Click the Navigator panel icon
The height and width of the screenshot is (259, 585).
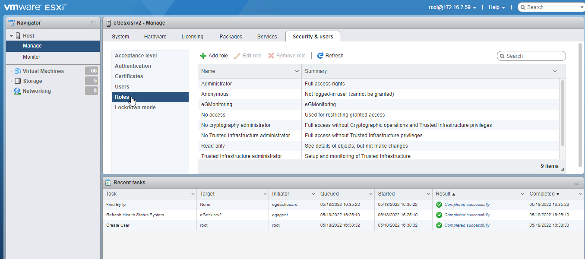[x=12, y=23]
